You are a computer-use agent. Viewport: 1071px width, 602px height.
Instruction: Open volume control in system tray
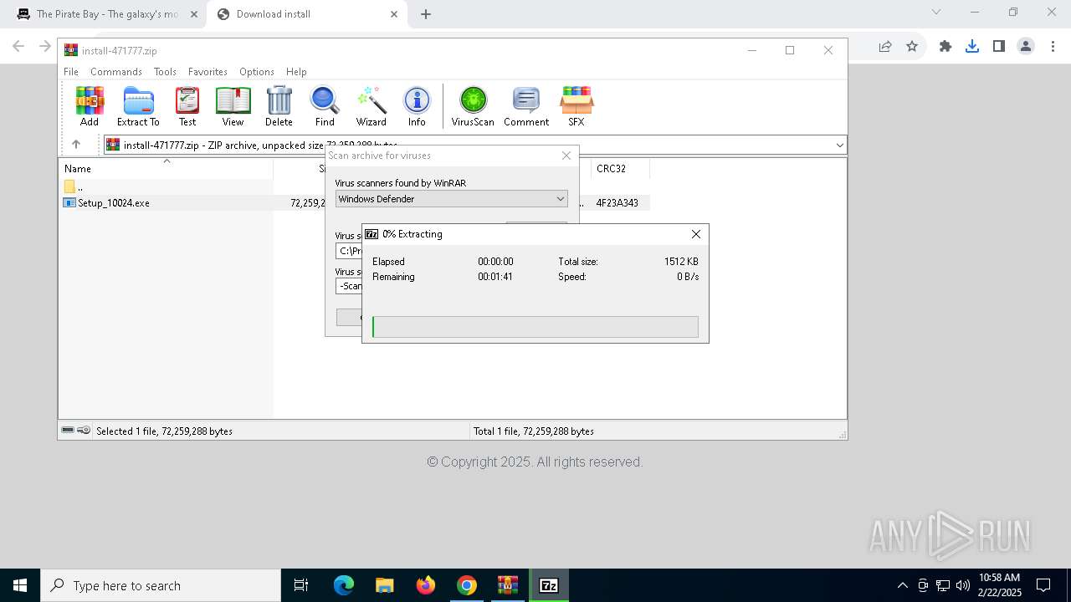[x=963, y=585]
